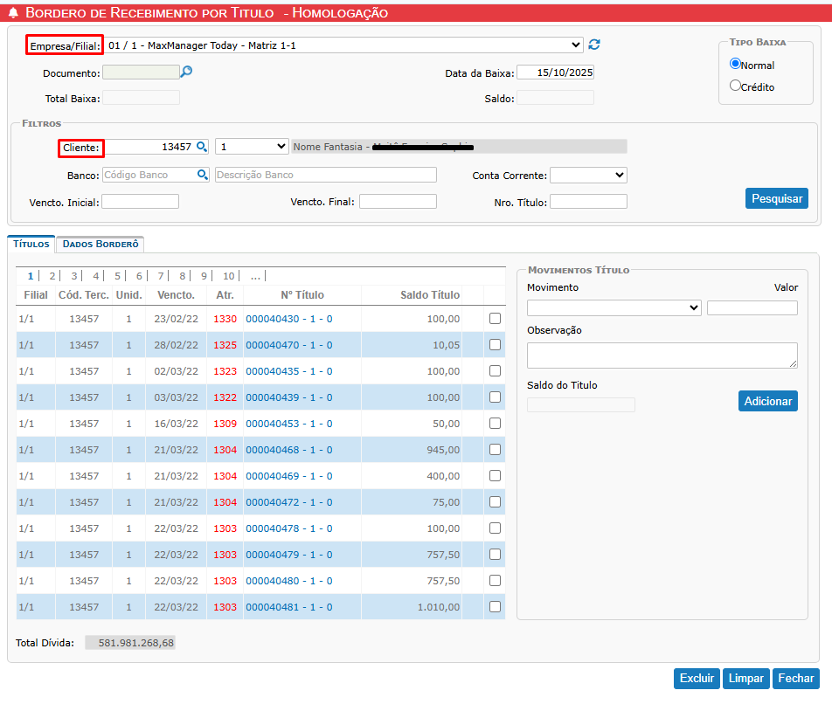The width and height of the screenshot is (832, 711).
Task: Select the Normal radio button
Action: coord(735,64)
